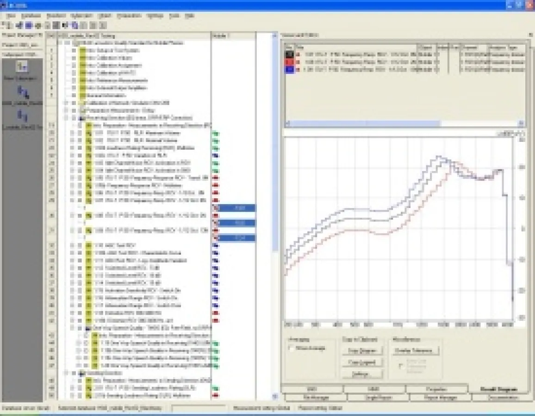This screenshot has width=535, height=416.
Task: Click the blue highlighted icon in the main toolbar
Action: pos(28,25)
